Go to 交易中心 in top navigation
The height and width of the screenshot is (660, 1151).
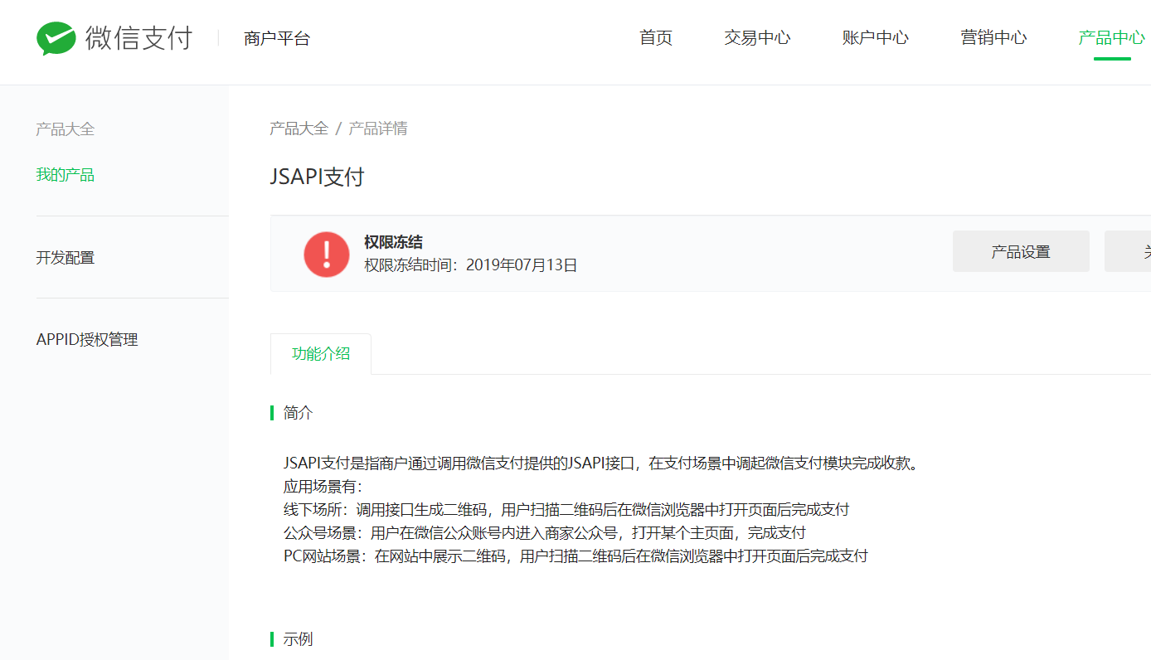click(x=757, y=37)
